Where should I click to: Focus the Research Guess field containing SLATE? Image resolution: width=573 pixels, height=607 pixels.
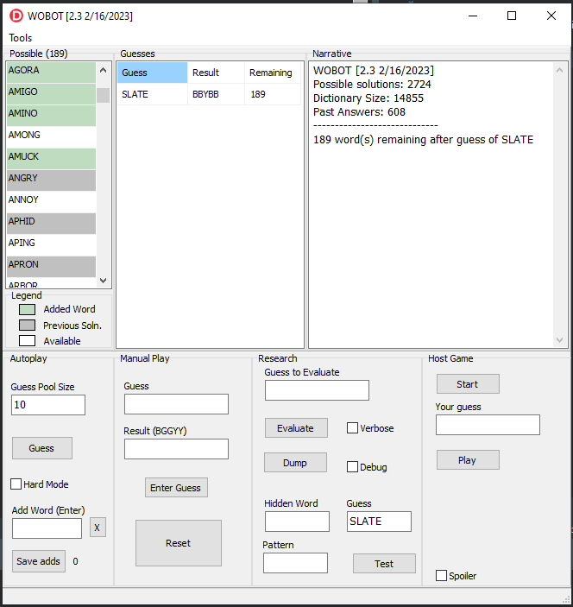click(379, 522)
